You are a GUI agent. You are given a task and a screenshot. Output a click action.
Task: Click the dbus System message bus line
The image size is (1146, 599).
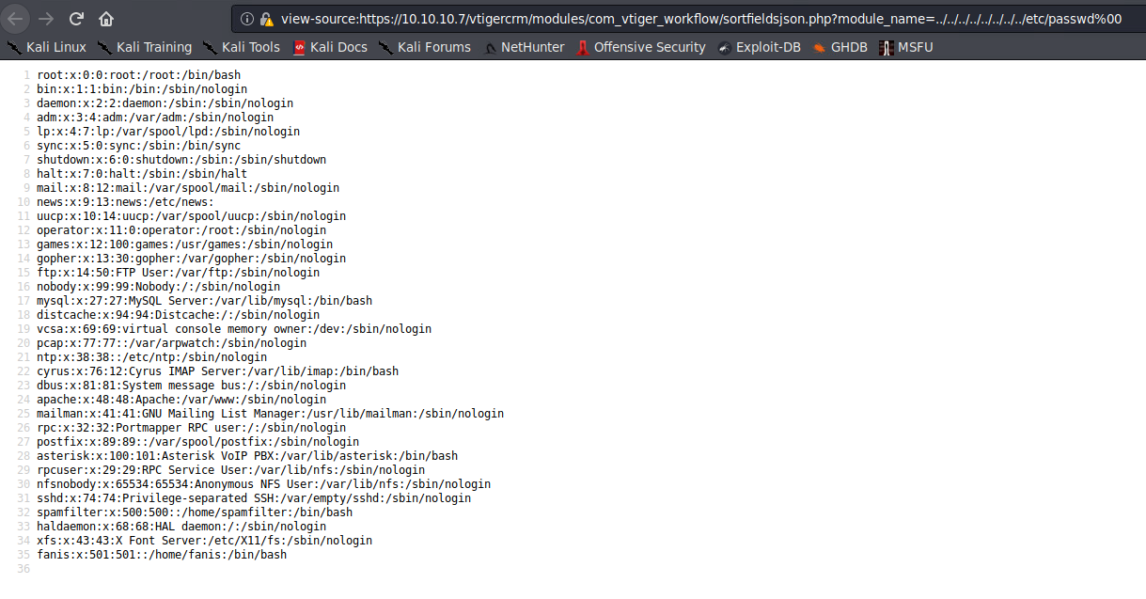point(191,386)
